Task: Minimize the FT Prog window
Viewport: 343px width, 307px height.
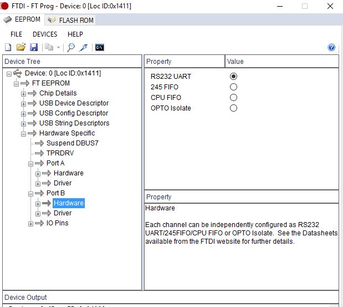Action: 280,6
